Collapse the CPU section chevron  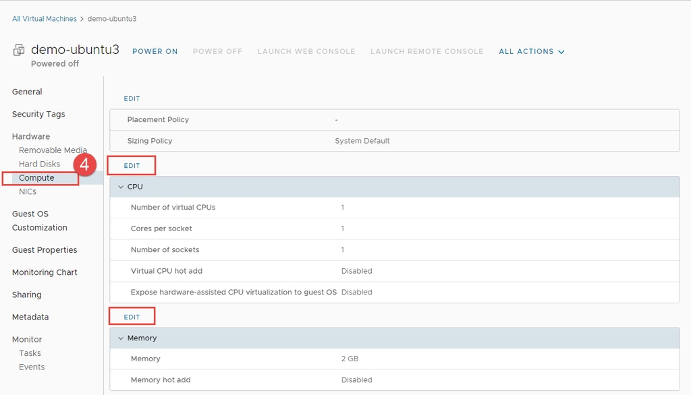pos(121,187)
